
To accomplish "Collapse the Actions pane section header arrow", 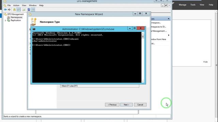I will click(169, 19).
